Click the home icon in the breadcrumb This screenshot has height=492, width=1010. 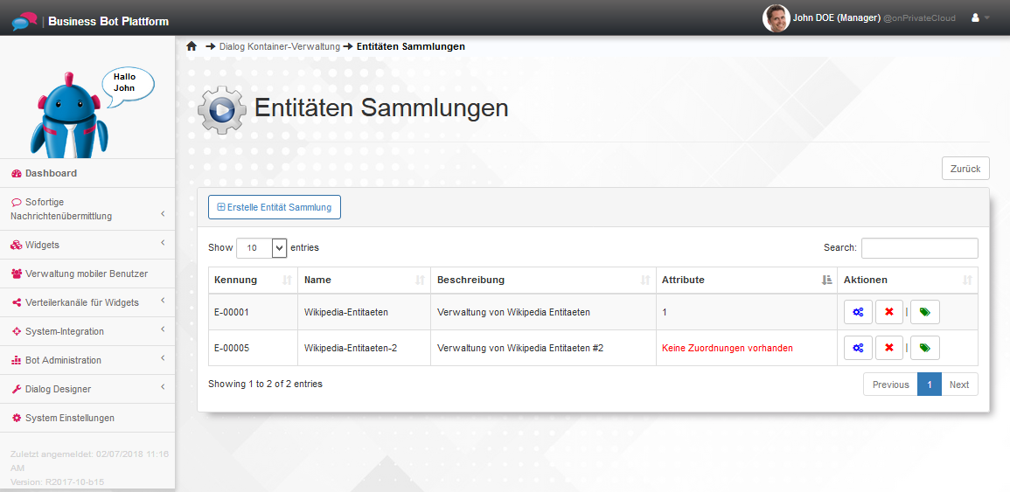192,46
